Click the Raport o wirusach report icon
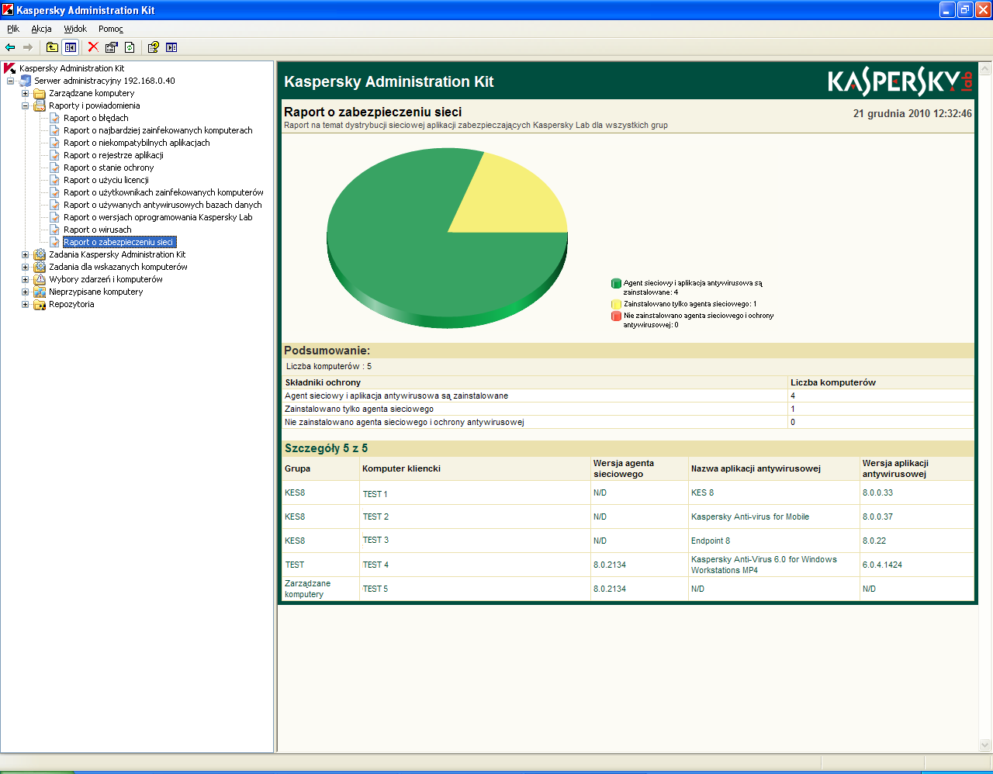Image resolution: width=993 pixels, height=774 pixels. (54, 230)
